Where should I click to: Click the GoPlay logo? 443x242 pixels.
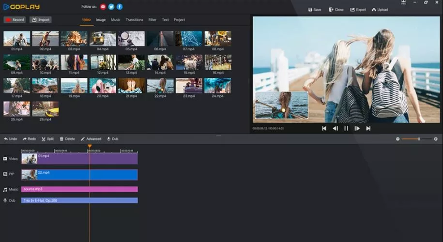[x=21, y=7]
